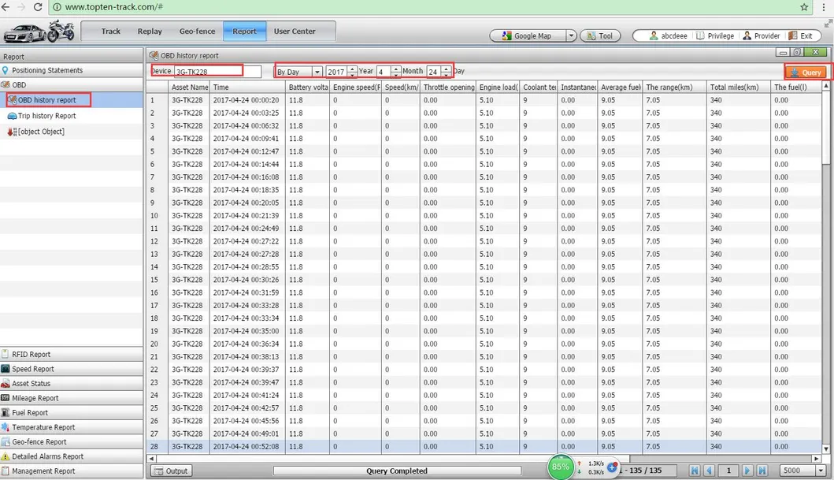Open the User Center tab
Image resolution: width=834 pixels, height=480 pixels.
pyautogui.click(x=295, y=32)
